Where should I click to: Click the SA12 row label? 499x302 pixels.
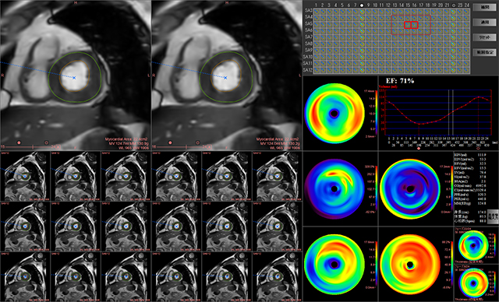[x=308, y=70]
